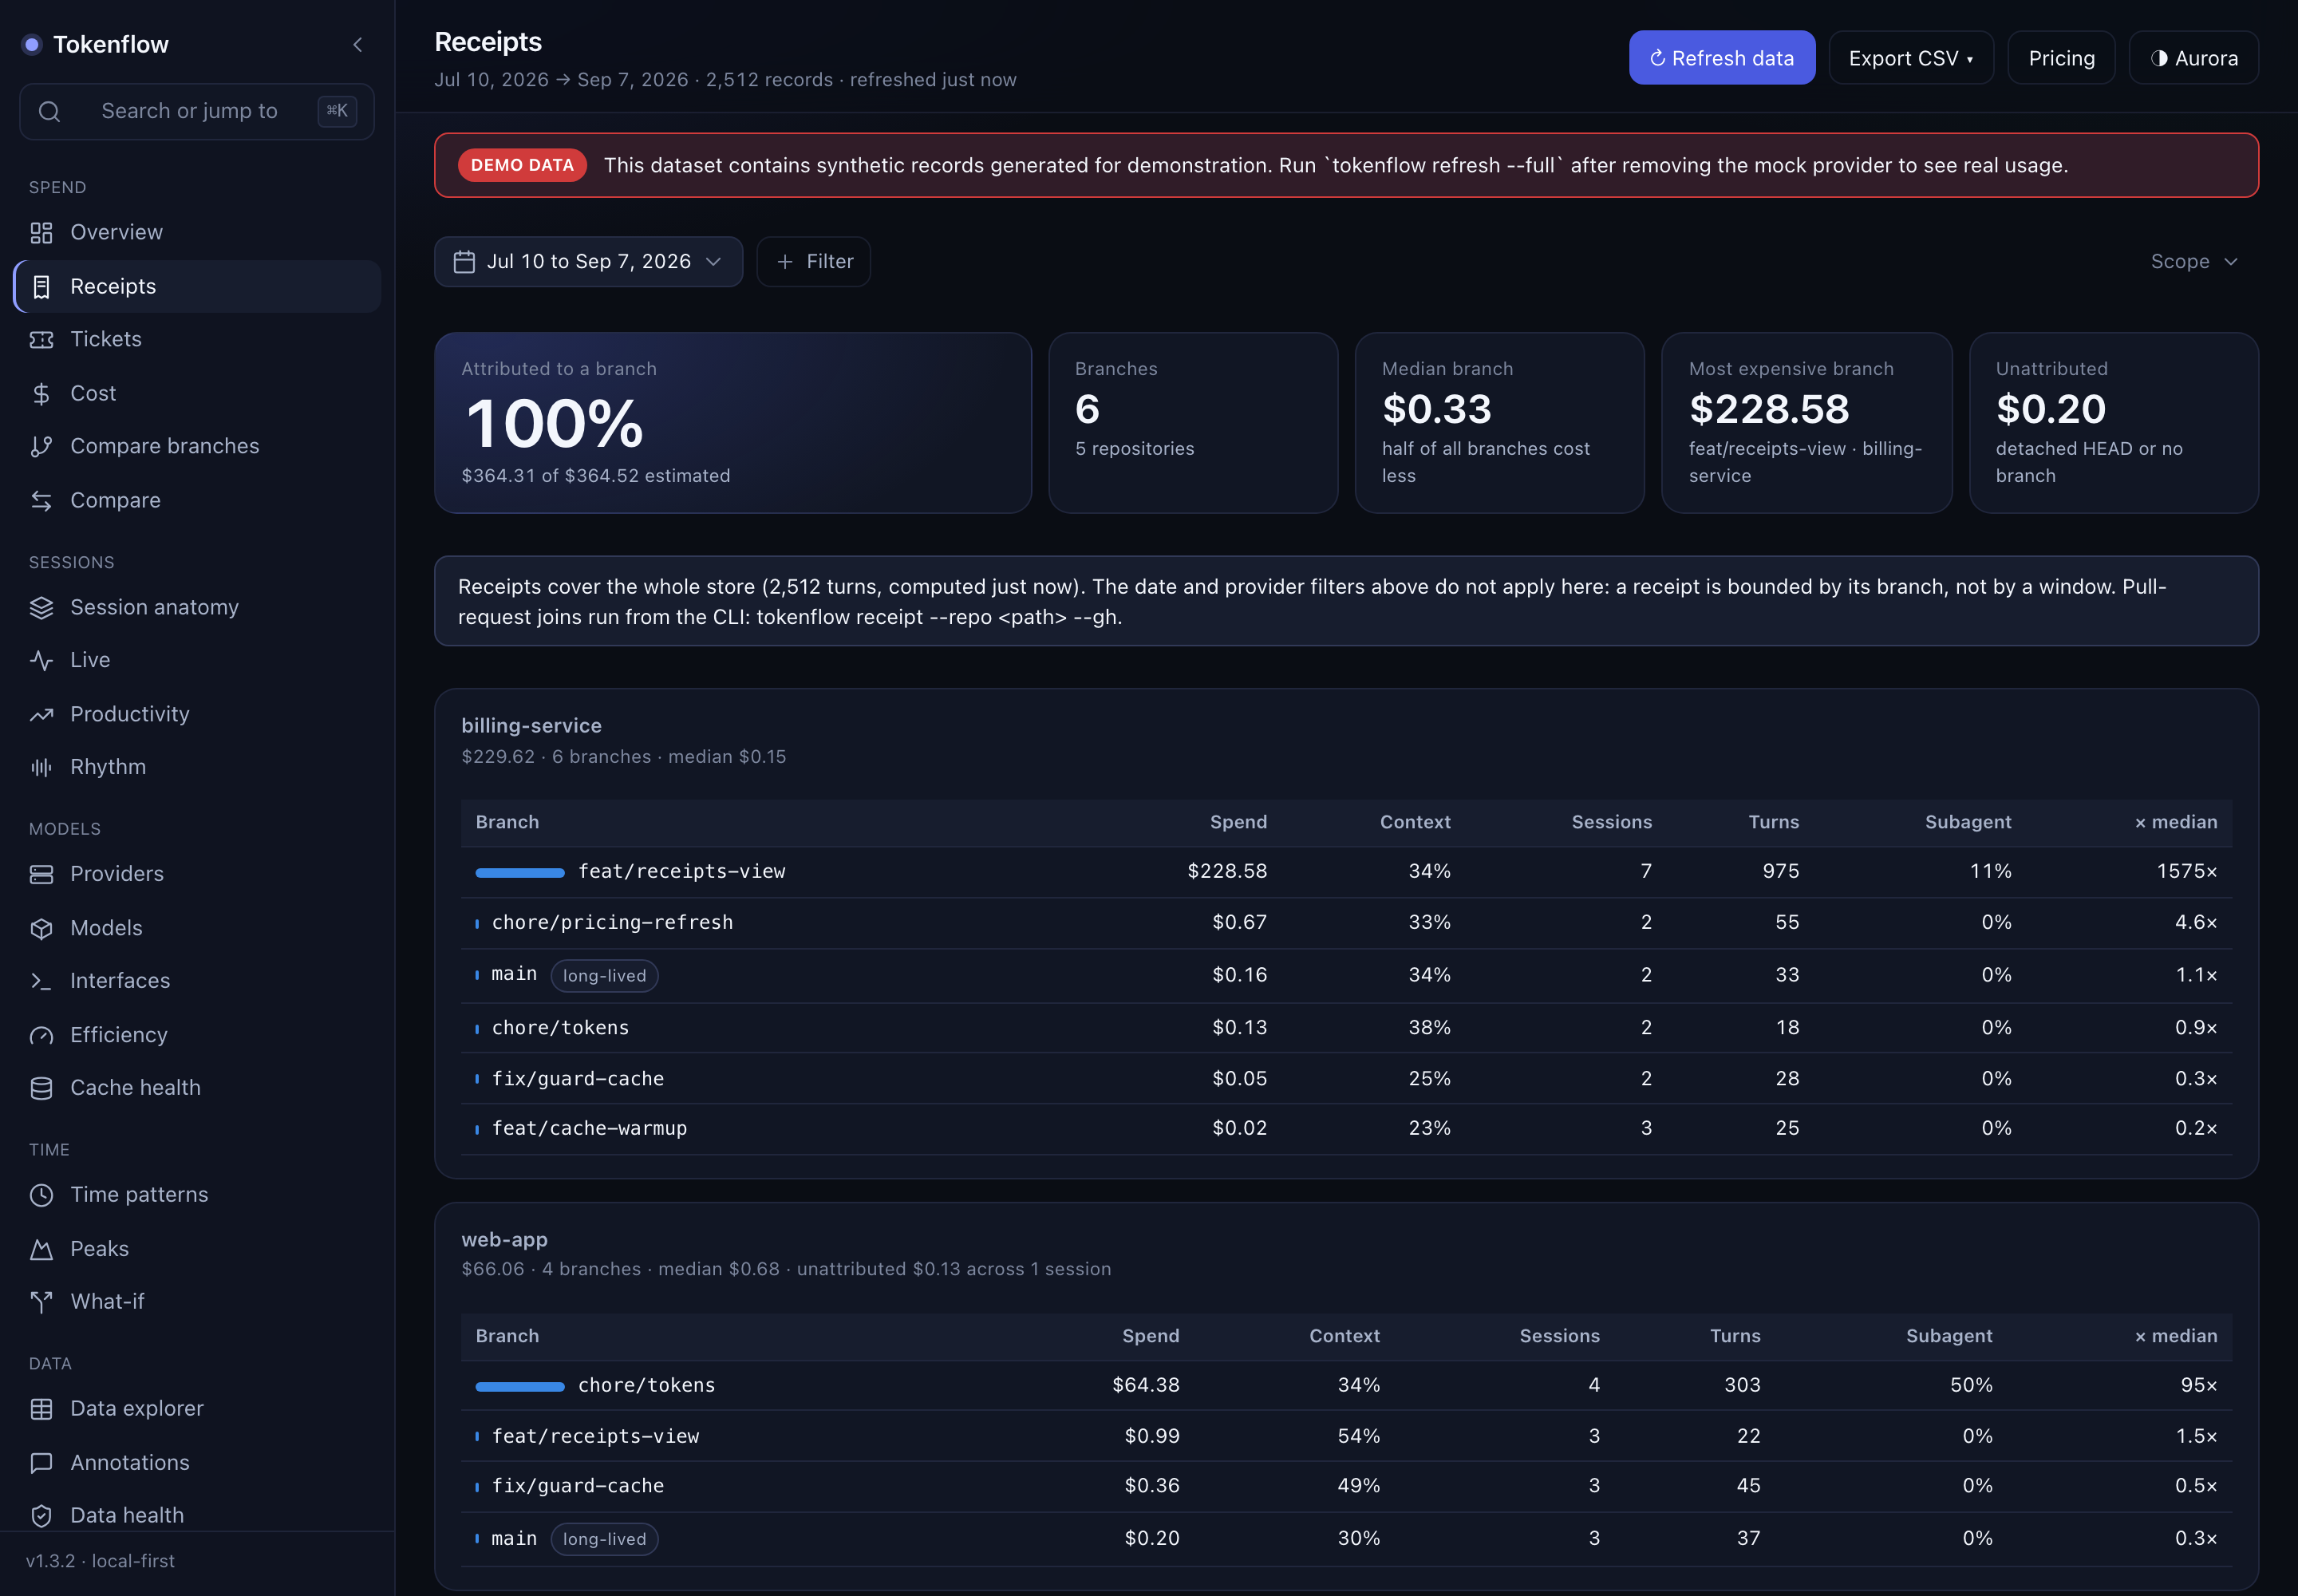Expand the Scope dropdown
This screenshot has height=1596, width=2298.
click(x=2194, y=262)
